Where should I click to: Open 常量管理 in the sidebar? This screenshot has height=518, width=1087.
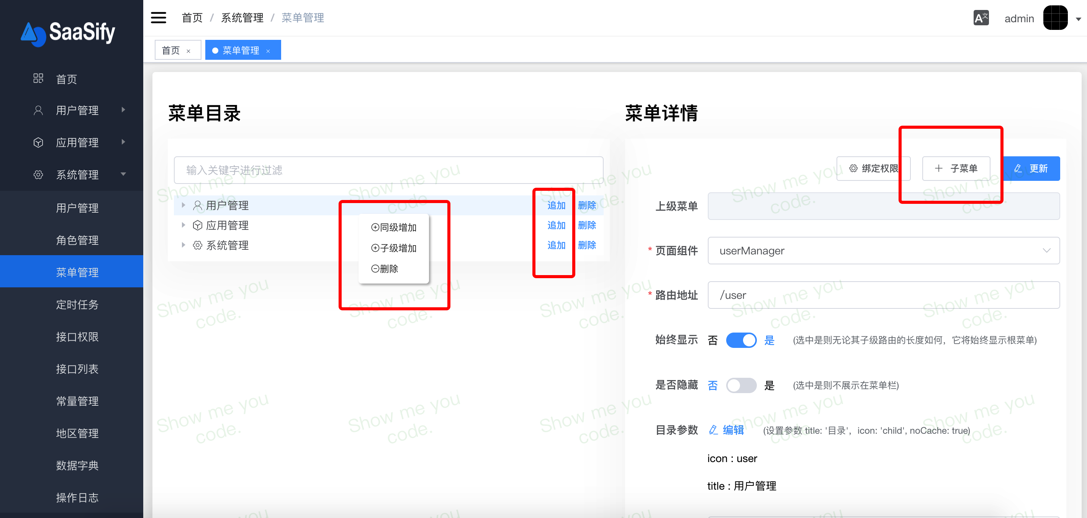click(x=72, y=401)
